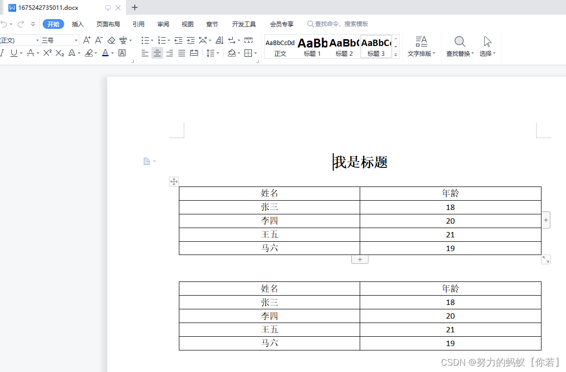The width and height of the screenshot is (566, 372).
Task: Click the first table's move handle
Action: [174, 182]
